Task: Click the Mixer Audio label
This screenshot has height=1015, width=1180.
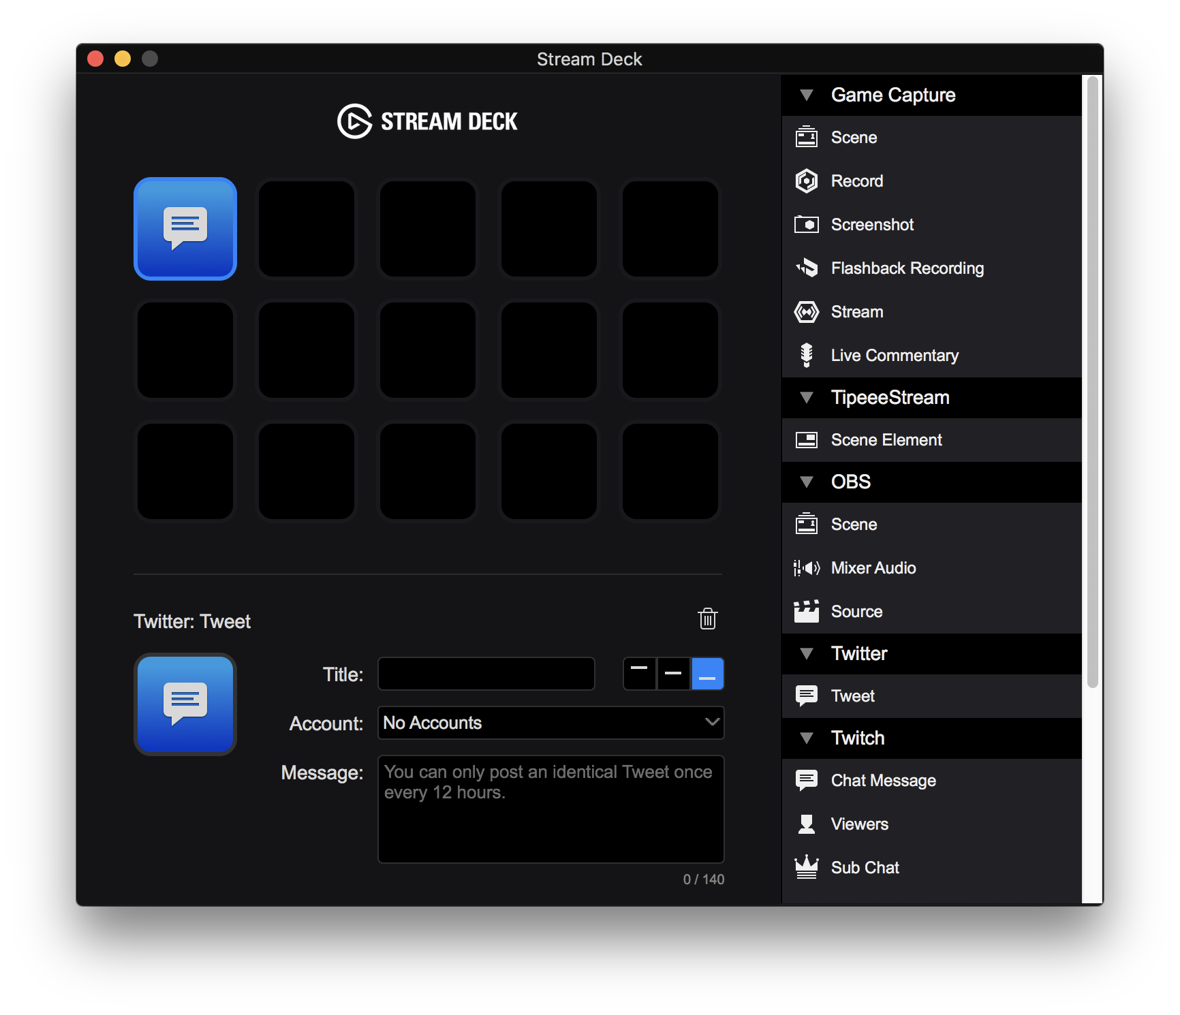Action: pyautogui.click(x=873, y=567)
